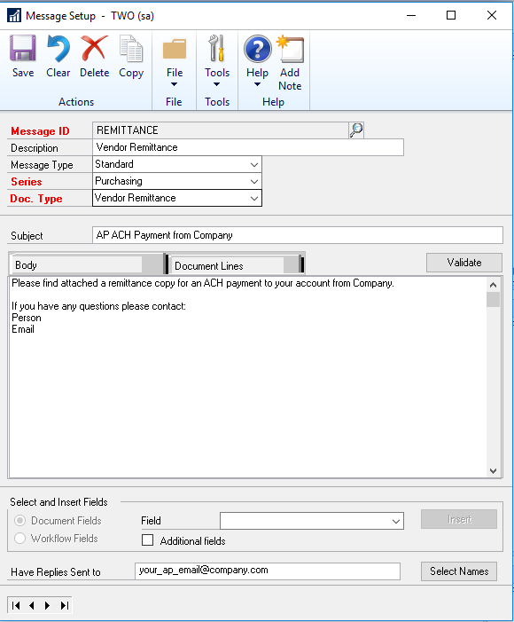Click the Dynamics GP title bar icon
The image size is (514, 622).
[x=14, y=15]
